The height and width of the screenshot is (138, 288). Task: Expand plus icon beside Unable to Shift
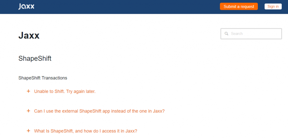click(28, 91)
